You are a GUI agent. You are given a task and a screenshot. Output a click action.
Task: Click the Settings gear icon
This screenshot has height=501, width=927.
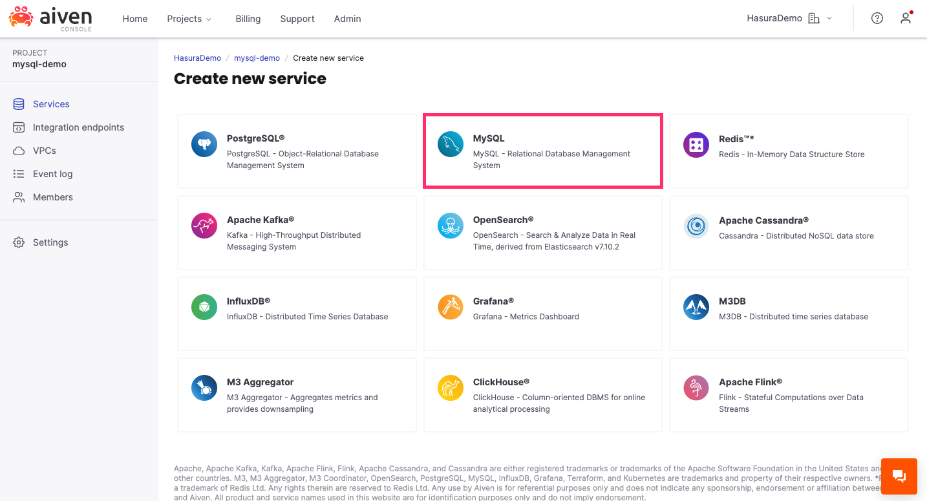pyautogui.click(x=19, y=242)
